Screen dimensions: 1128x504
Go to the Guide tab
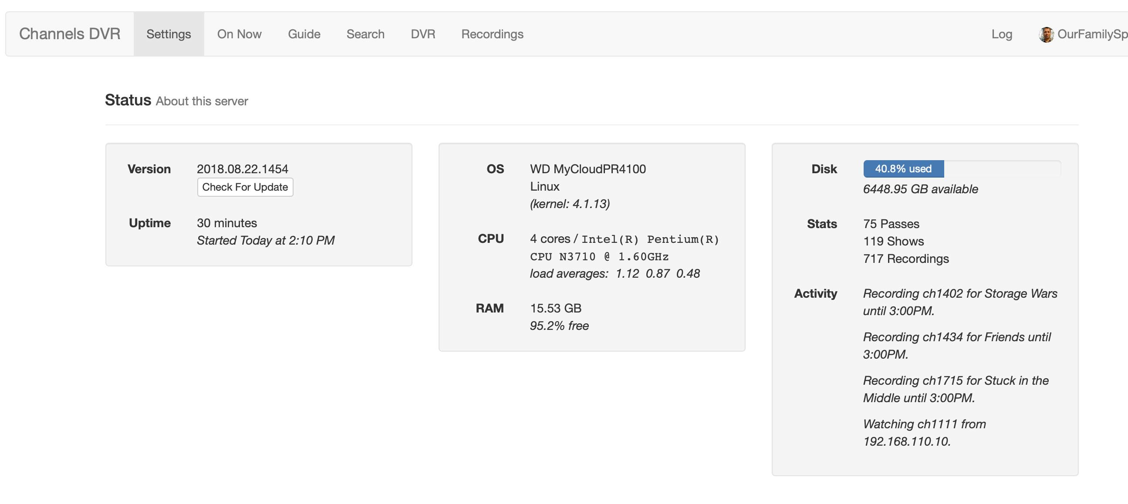tap(304, 34)
